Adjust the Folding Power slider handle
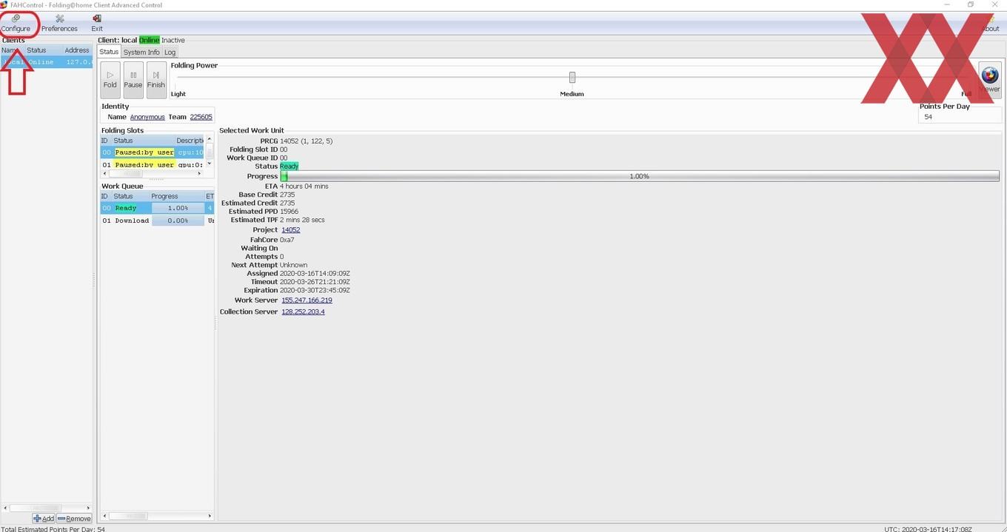1007x532 pixels. click(572, 77)
